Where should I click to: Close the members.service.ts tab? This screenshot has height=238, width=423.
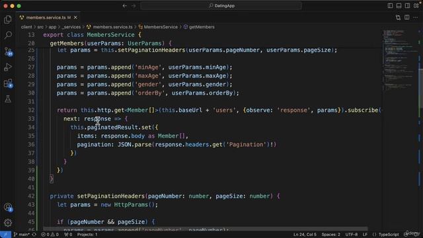(x=75, y=18)
